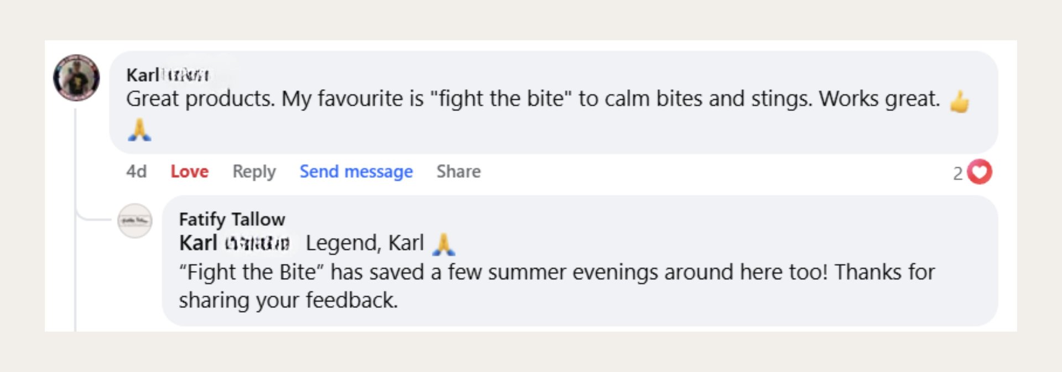
Task: Click the praying hands emoji under Karl's comment text
Action: point(139,131)
